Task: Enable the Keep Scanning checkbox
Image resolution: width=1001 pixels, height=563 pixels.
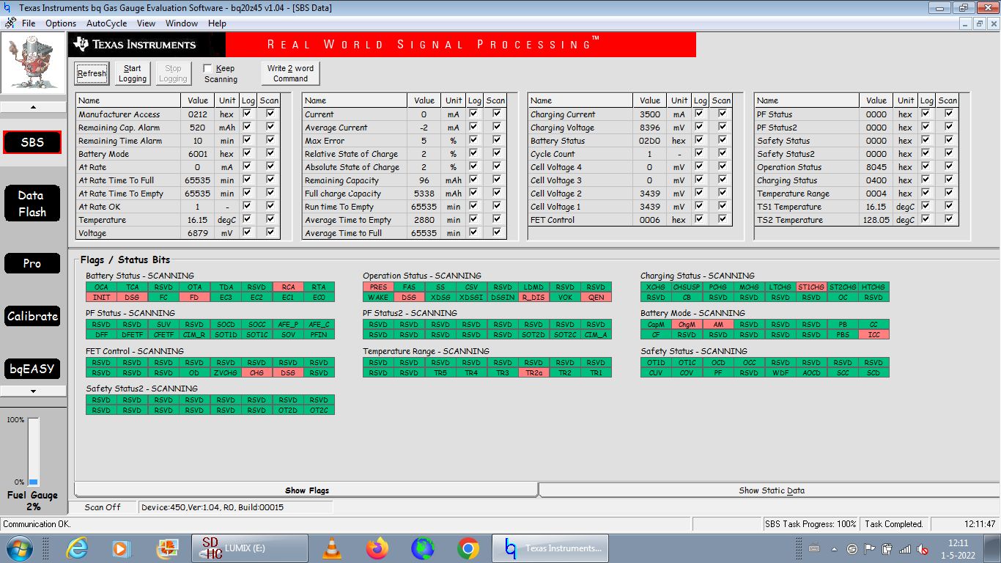Action: click(x=208, y=68)
